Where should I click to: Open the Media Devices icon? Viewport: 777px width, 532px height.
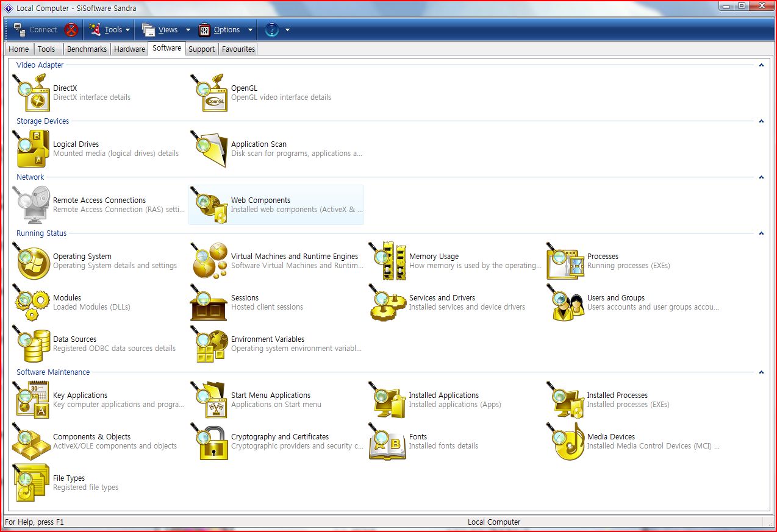click(565, 441)
